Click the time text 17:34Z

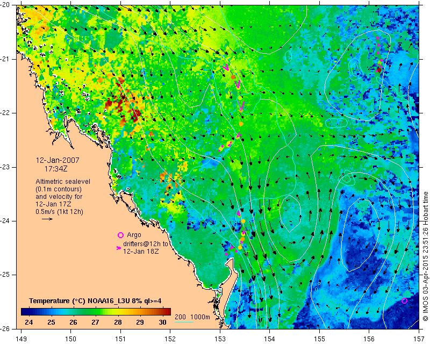pos(56,169)
